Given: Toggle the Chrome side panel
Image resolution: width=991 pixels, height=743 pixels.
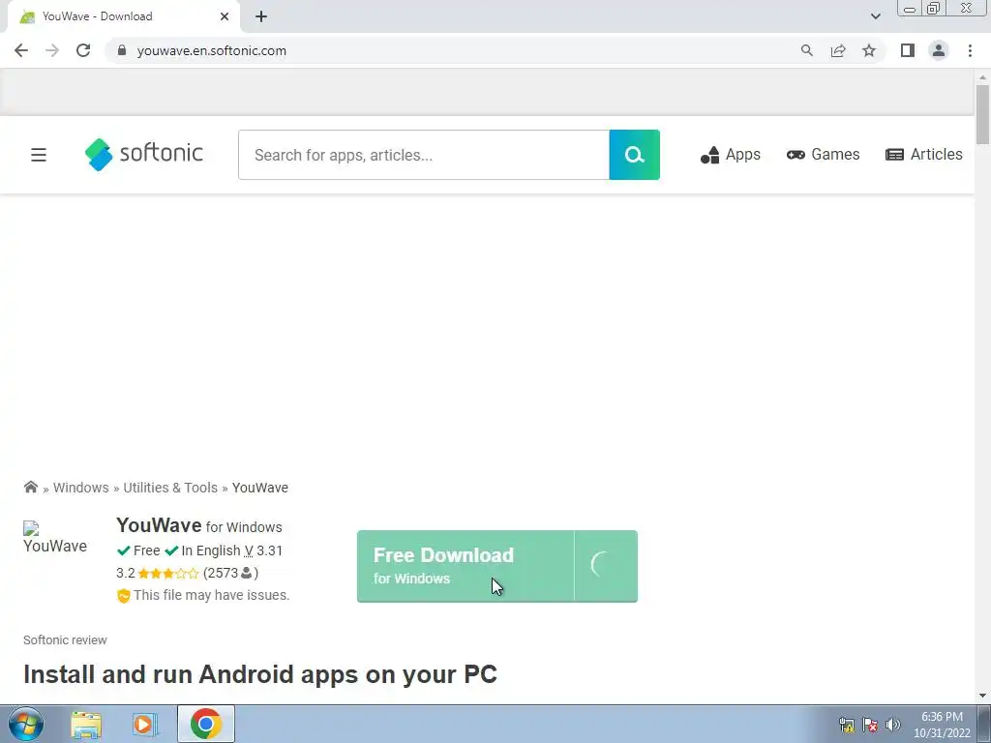Looking at the screenshot, I should click(908, 50).
